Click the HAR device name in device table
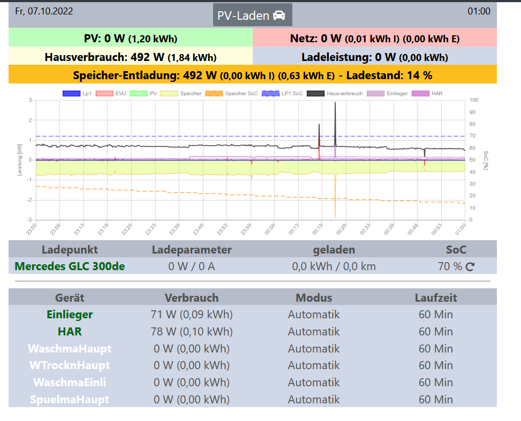 (x=70, y=332)
